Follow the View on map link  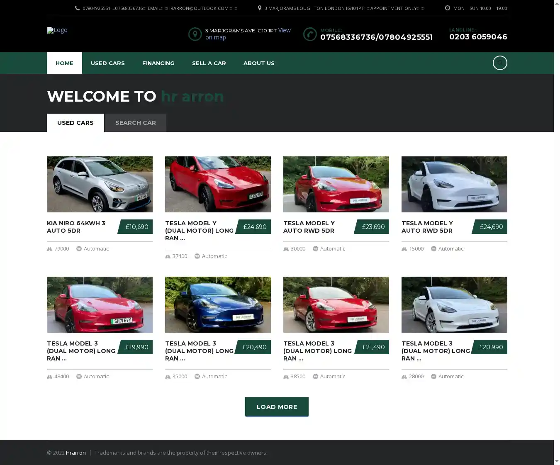(284, 30)
